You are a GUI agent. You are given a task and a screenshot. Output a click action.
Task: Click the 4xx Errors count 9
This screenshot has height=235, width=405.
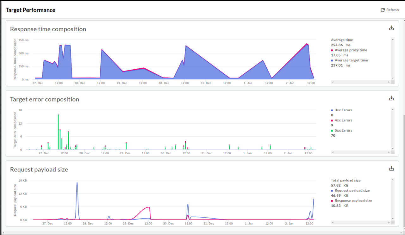[x=332, y=125]
